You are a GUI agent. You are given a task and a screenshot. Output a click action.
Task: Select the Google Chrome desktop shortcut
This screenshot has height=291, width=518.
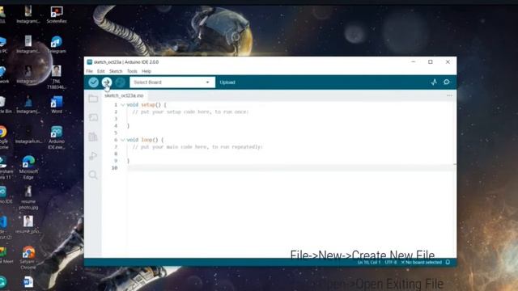(x=3, y=137)
